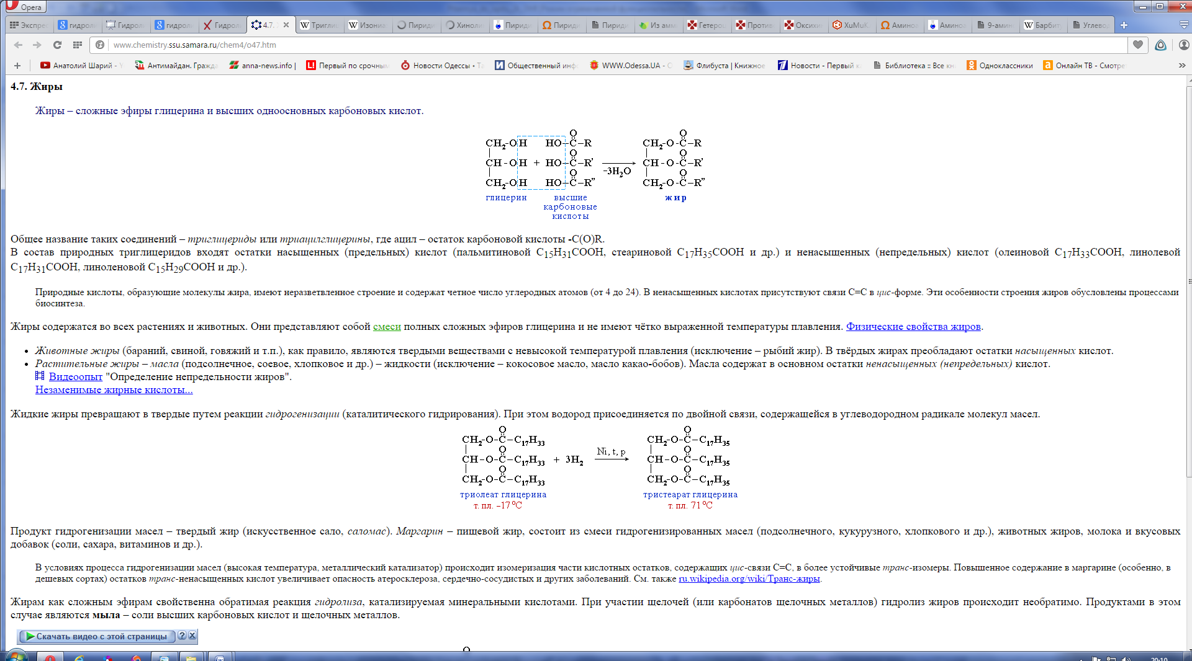Image resolution: width=1192 pixels, height=661 pixels.
Task: Click the help question mark on download bar
Action: pos(182,636)
